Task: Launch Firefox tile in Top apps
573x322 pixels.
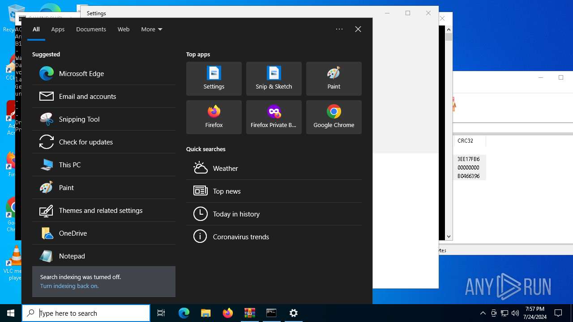Action: pos(214,117)
